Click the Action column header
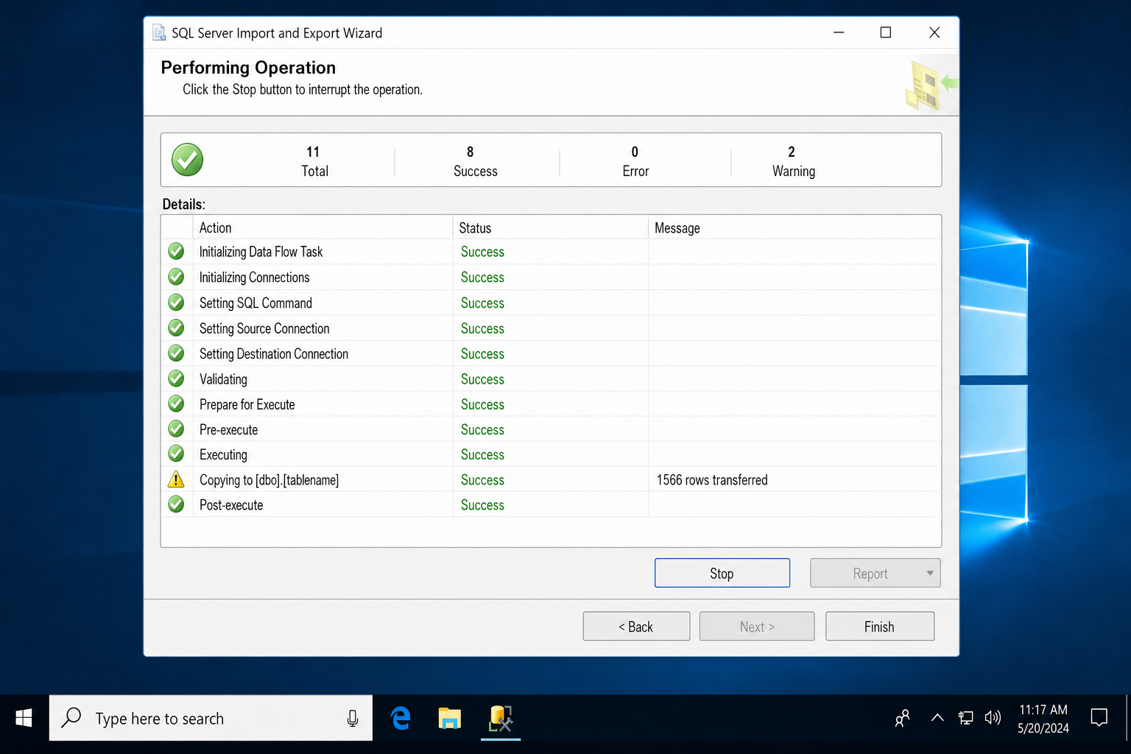Image resolution: width=1131 pixels, height=754 pixels. 323,228
